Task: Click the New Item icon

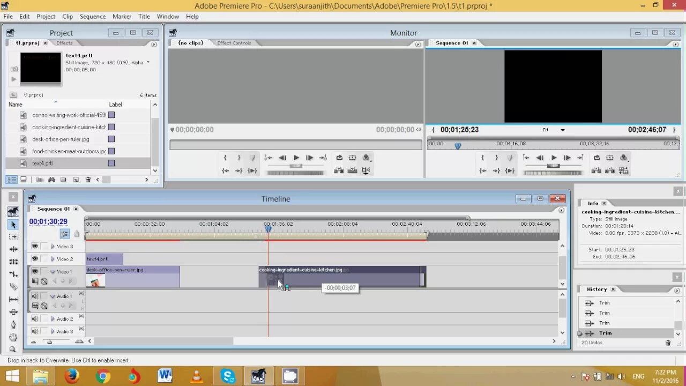Action: coord(76,180)
